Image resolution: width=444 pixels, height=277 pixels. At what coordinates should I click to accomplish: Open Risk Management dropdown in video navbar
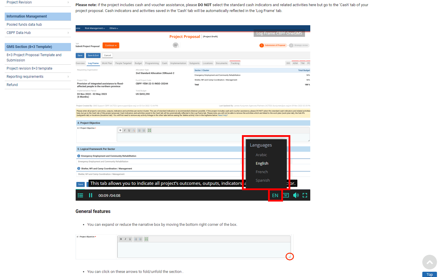click(95, 28)
